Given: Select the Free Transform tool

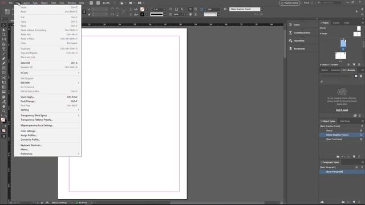Looking at the screenshot, I should [4, 83].
